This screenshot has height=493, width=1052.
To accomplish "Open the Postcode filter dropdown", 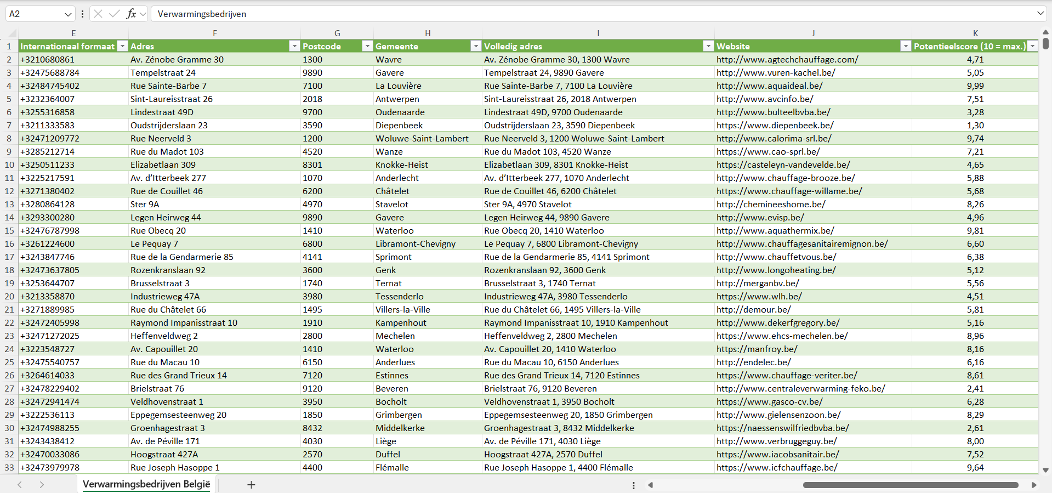I will pyautogui.click(x=367, y=46).
